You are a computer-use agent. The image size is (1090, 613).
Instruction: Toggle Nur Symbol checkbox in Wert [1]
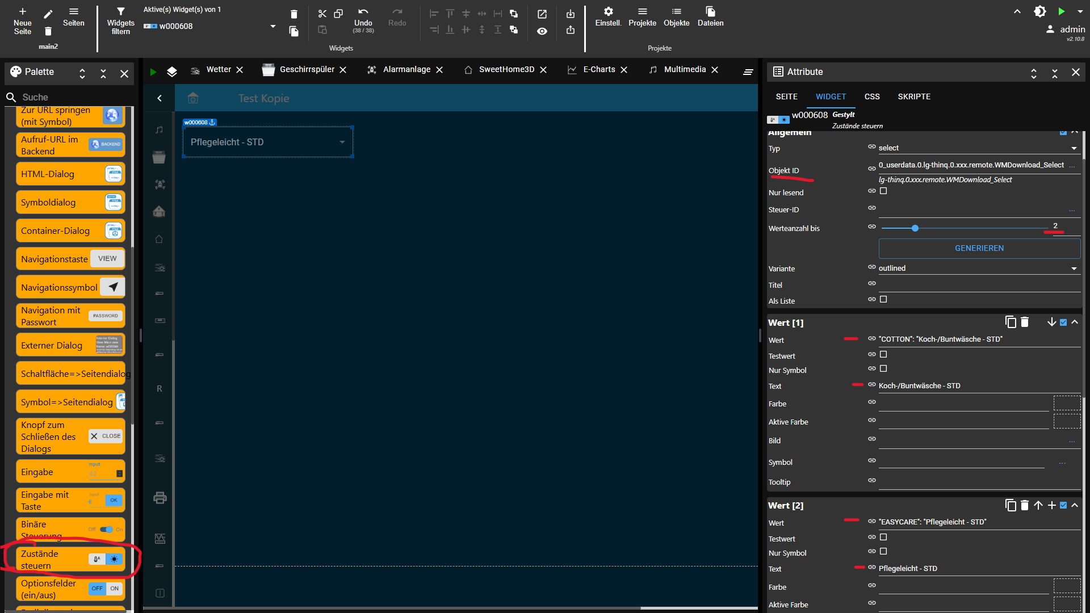point(883,369)
